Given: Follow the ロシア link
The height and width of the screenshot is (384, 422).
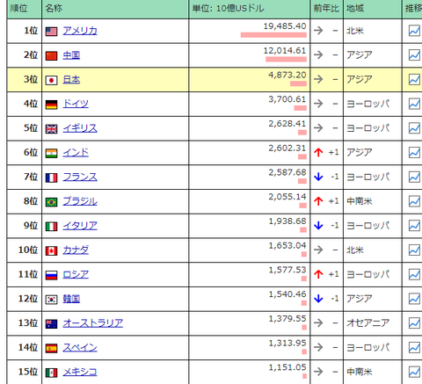Looking at the screenshot, I should (76, 274).
